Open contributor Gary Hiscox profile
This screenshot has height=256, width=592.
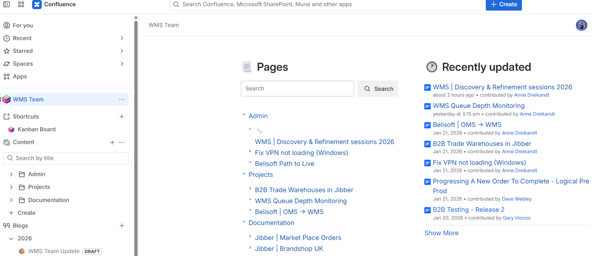(517, 218)
